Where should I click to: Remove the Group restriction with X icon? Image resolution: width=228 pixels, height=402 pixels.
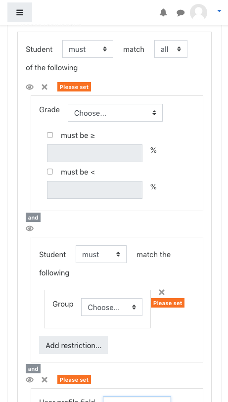[162, 292]
